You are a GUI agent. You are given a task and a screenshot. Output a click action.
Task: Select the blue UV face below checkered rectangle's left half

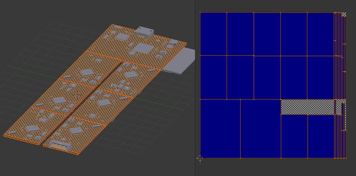pyautogui.click(x=294, y=136)
